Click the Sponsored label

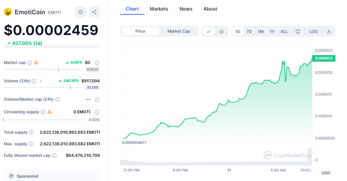click(x=27, y=176)
